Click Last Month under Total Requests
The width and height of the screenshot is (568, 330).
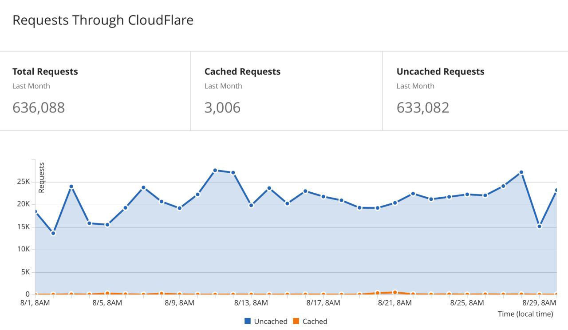31,86
